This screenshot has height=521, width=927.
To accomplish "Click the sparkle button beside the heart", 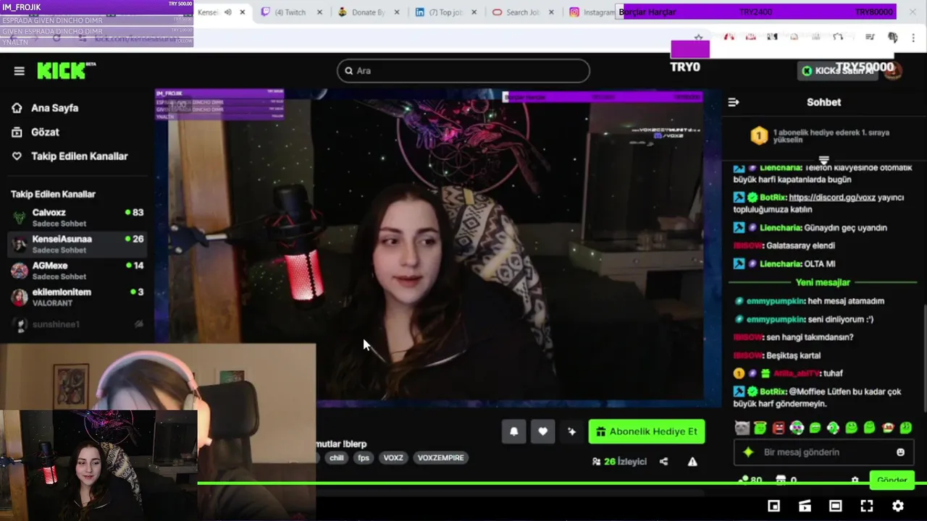I will pyautogui.click(x=572, y=431).
